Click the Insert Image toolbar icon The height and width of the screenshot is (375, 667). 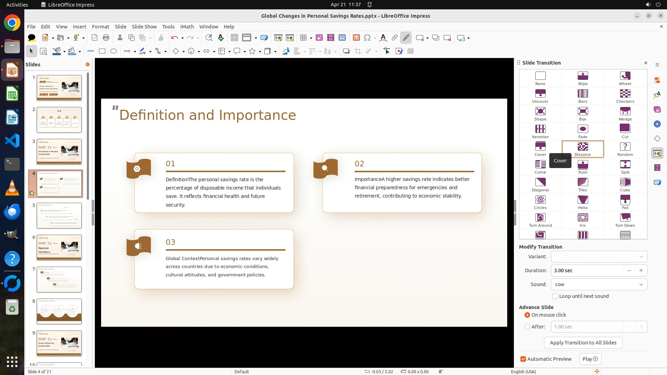pyautogui.click(x=319, y=38)
